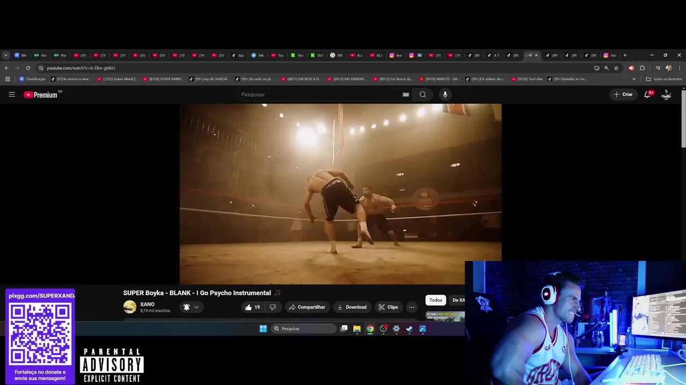Go forward in browser history
The width and height of the screenshot is (686, 385).
[x=17, y=68]
